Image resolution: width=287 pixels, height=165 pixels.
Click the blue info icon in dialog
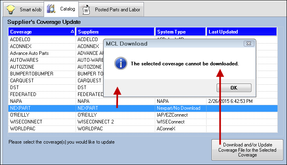tap(120, 63)
